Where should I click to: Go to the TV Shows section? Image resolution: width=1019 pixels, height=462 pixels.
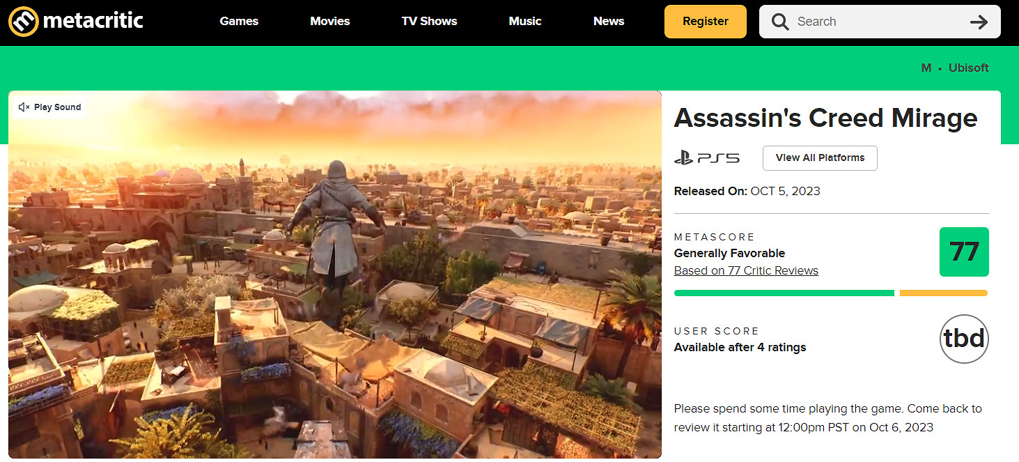pyautogui.click(x=429, y=22)
